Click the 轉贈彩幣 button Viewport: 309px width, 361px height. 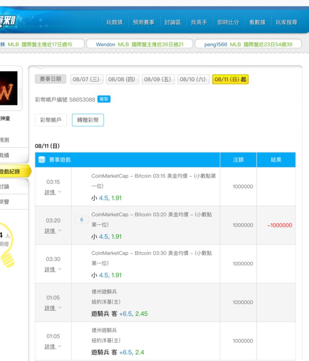click(x=88, y=121)
